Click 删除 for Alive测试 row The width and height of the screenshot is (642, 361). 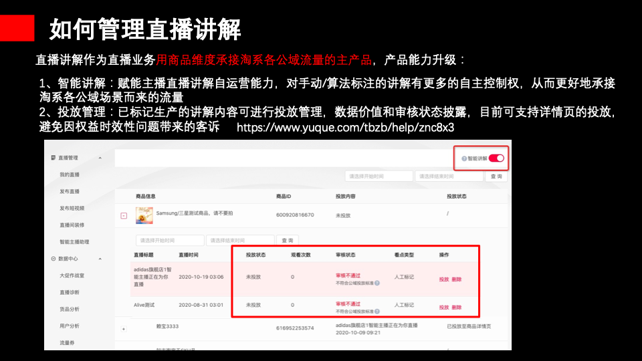(457, 308)
